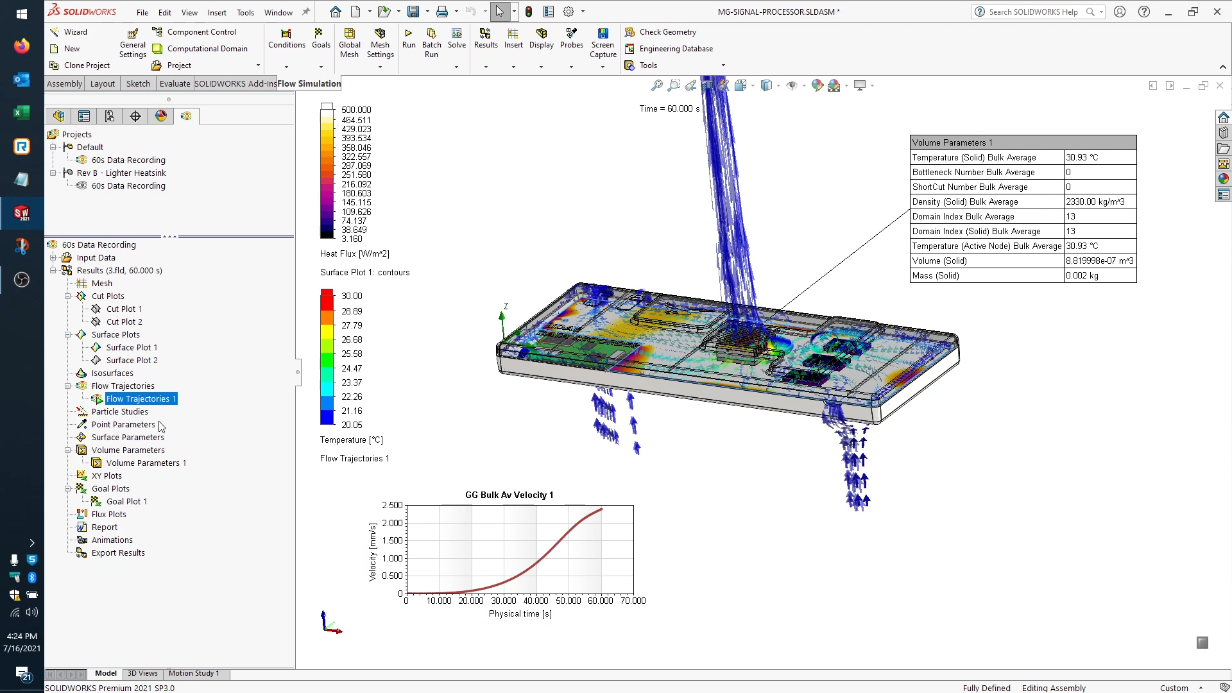Run the flow simulation
The image size is (1232, 693).
pyautogui.click(x=408, y=38)
